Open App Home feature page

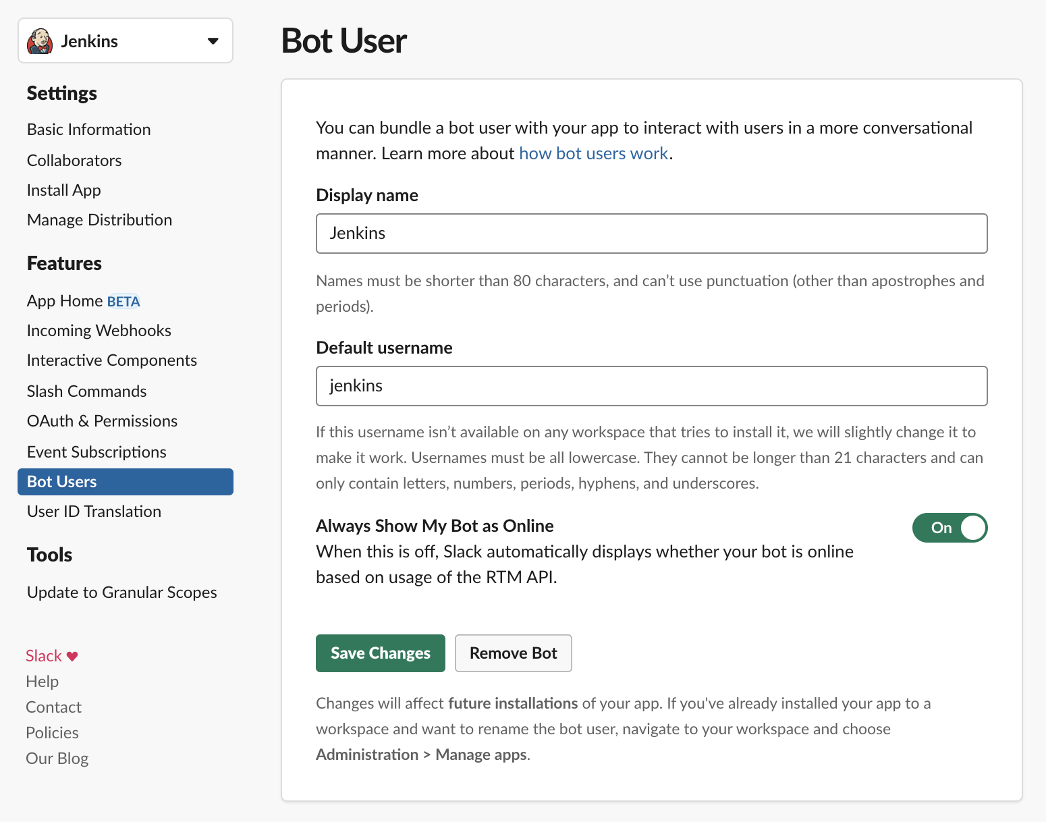(x=65, y=301)
